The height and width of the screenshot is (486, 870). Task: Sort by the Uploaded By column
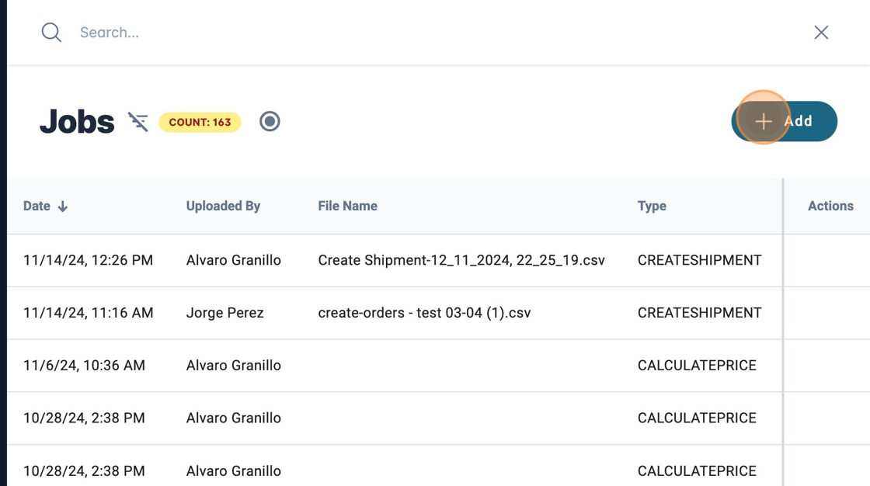tap(223, 207)
